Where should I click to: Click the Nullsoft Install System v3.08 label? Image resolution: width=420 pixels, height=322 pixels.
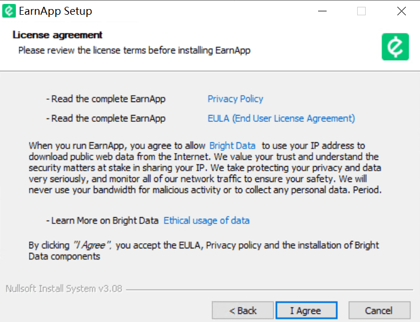64,289
